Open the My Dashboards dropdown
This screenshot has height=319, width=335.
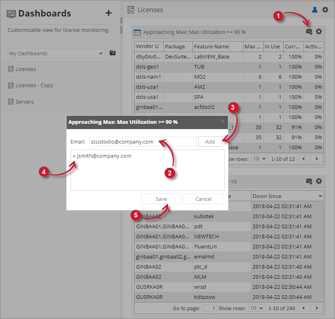click(x=57, y=53)
